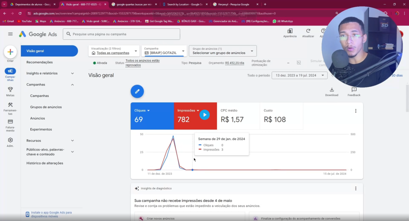Open the Metas trophy icon
The height and width of the screenshot is (221, 409).
pyautogui.click(x=10, y=90)
